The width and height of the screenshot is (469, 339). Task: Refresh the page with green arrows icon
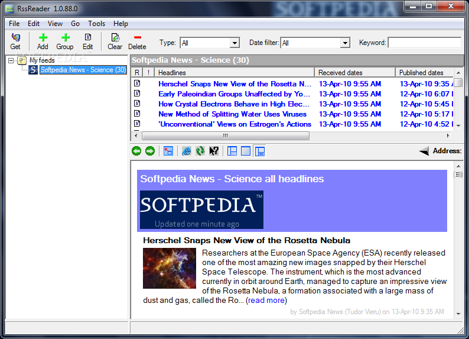click(x=200, y=151)
